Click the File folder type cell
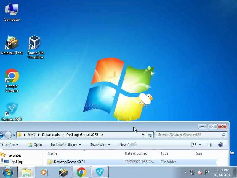 [x=168, y=162]
